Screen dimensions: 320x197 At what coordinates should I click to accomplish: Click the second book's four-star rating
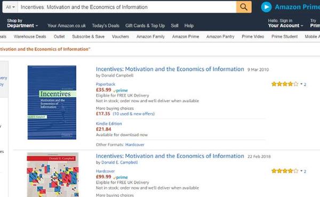285,171
